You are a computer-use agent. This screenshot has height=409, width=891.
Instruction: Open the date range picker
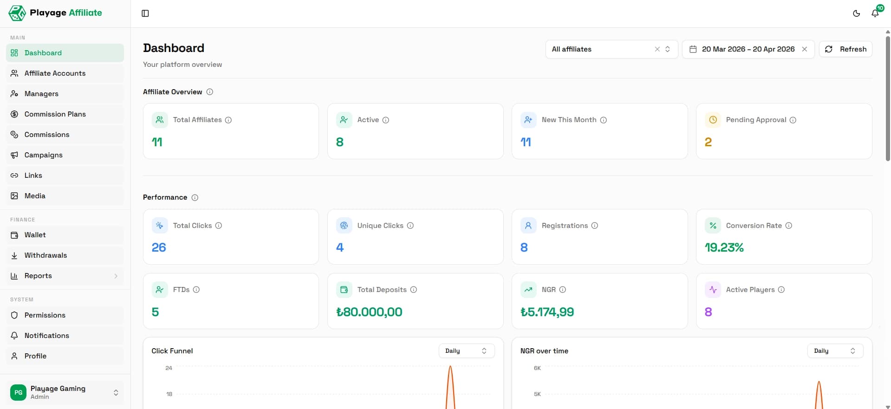click(748, 49)
